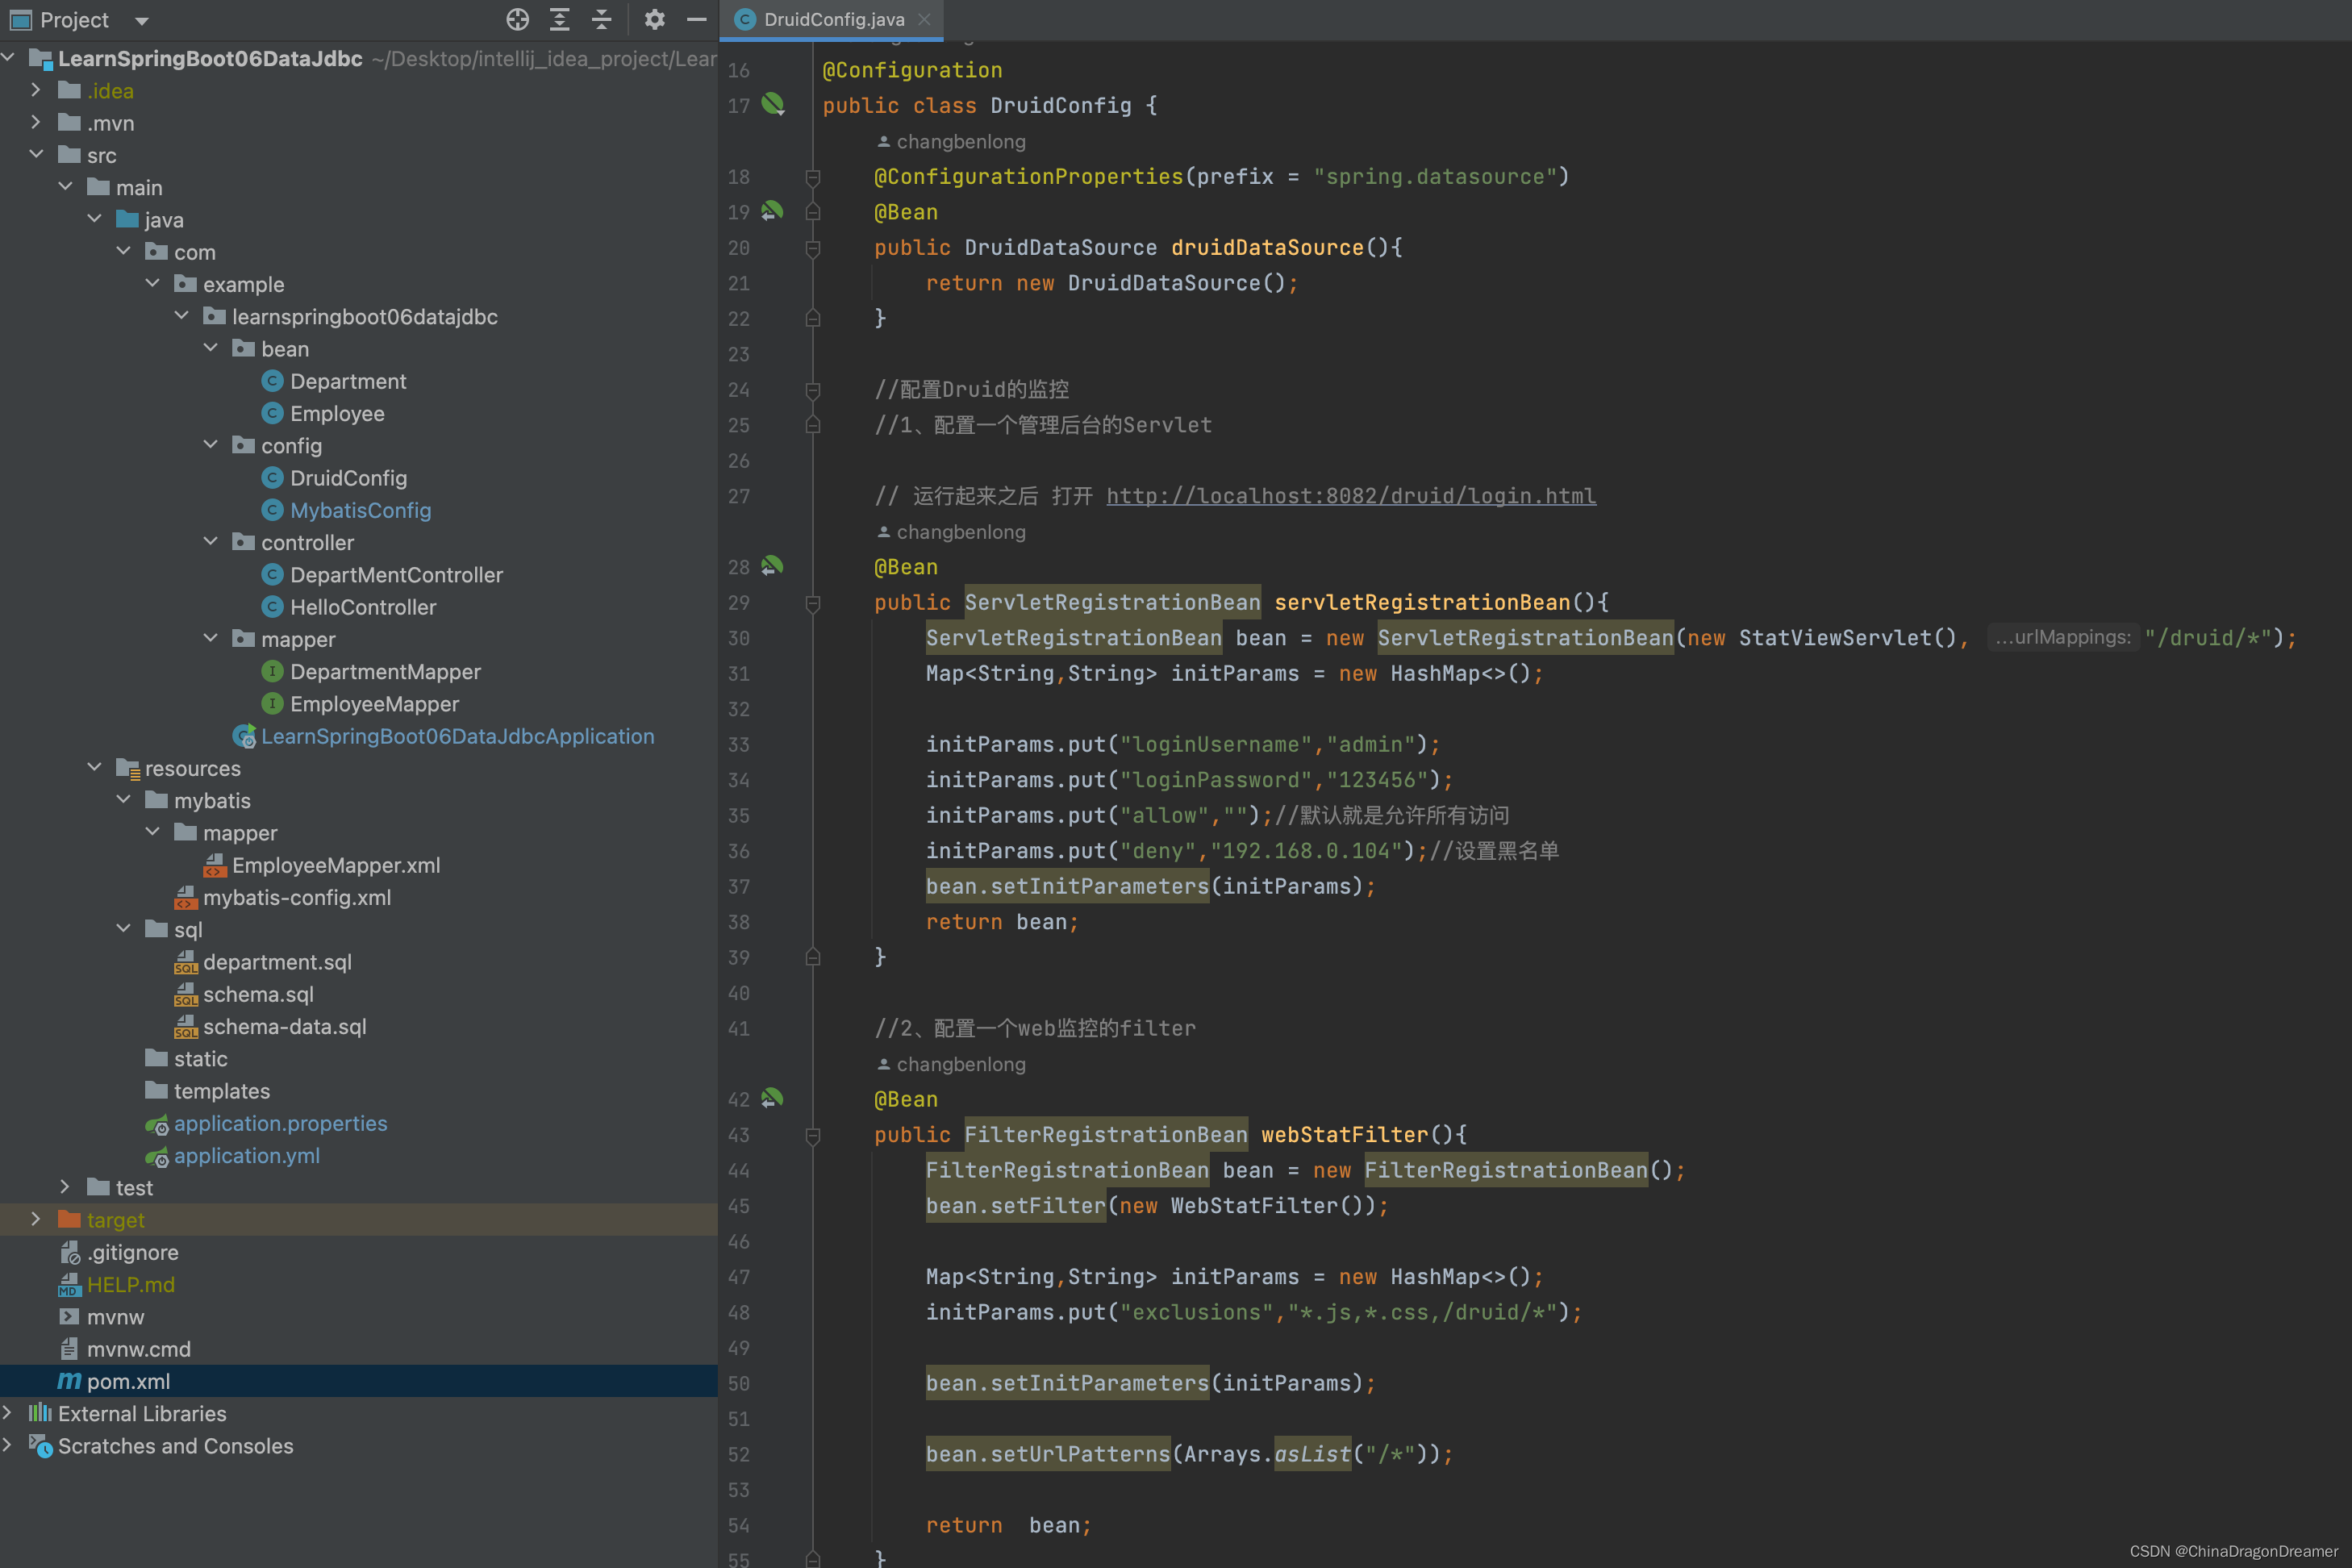The image size is (2352, 1568).
Task: Expand the test folder
Action: click(65, 1187)
